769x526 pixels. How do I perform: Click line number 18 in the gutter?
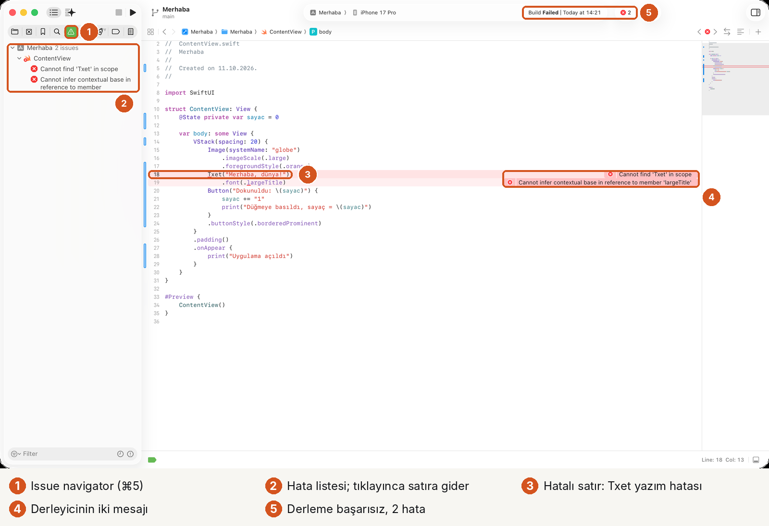click(x=156, y=174)
